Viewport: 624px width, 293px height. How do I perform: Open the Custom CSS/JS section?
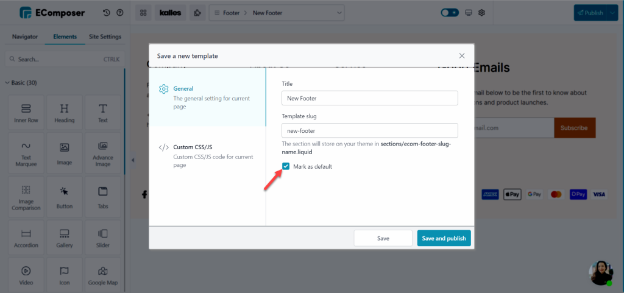(207, 155)
